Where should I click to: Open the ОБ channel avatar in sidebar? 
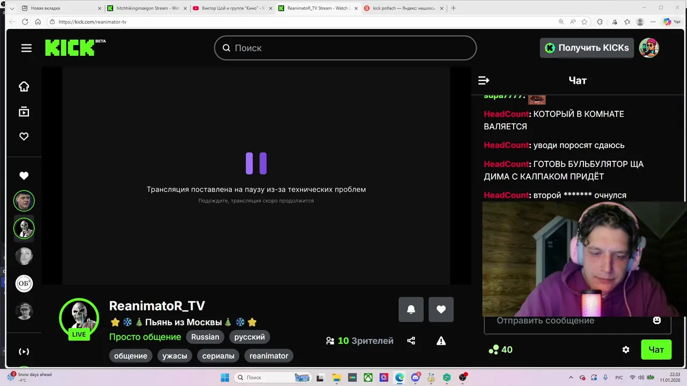click(x=24, y=283)
